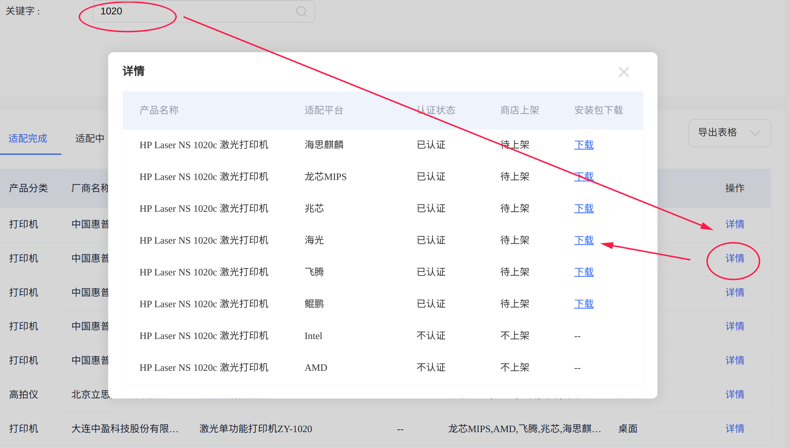Open the 导出表格 dropdown
The height and width of the screenshot is (448, 790).
729,133
